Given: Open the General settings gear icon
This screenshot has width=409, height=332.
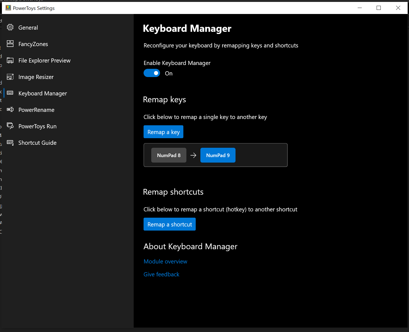Looking at the screenshot, I should (10, 27).
